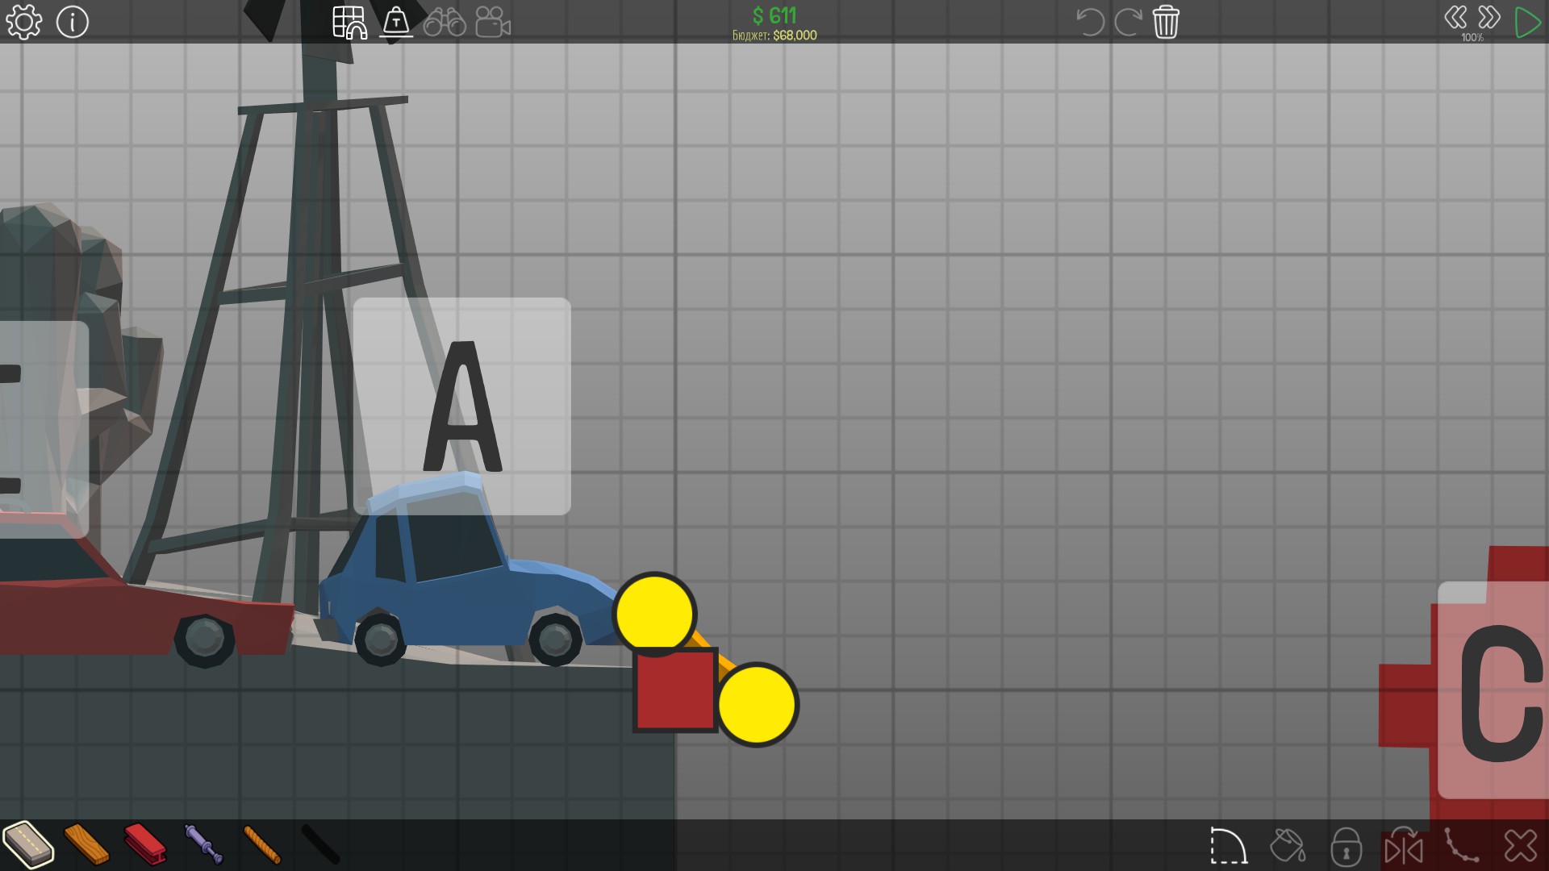The height and width of the screenshot is (871, 1549).
Task: Redo the last undone action
Action: 1128,22
